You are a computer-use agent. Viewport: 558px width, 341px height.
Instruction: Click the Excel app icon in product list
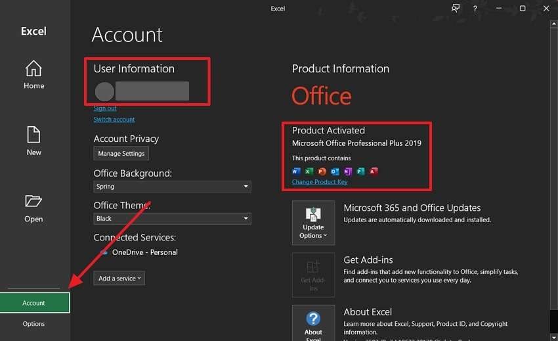point(309,171)
